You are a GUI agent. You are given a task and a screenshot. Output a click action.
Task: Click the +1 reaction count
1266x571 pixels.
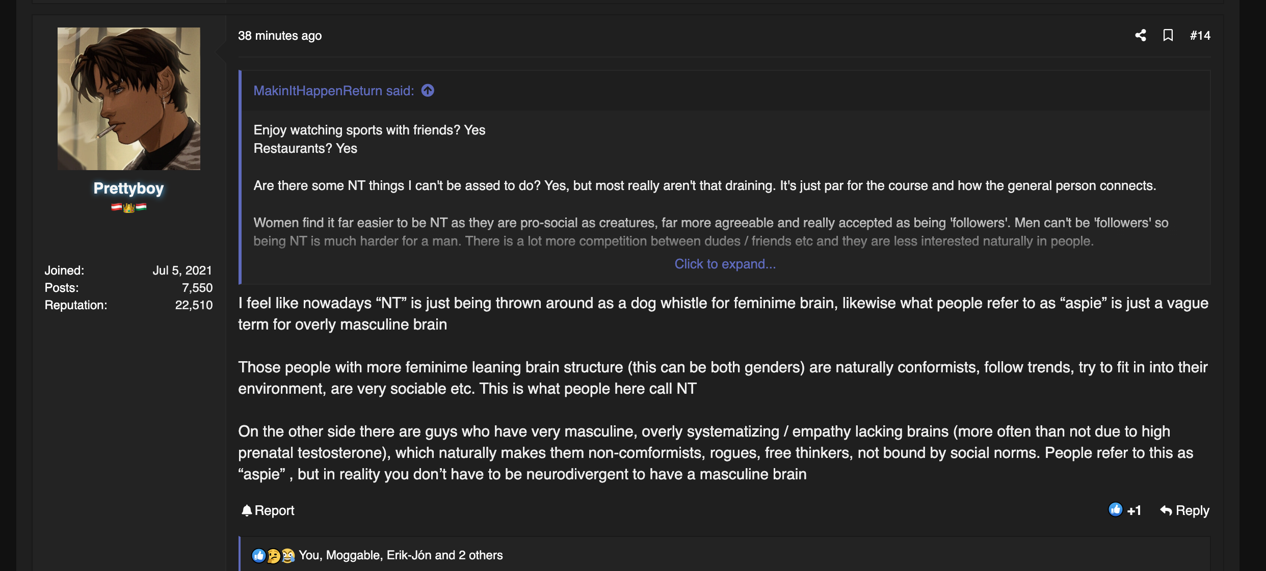click(x=1134, y=510)
